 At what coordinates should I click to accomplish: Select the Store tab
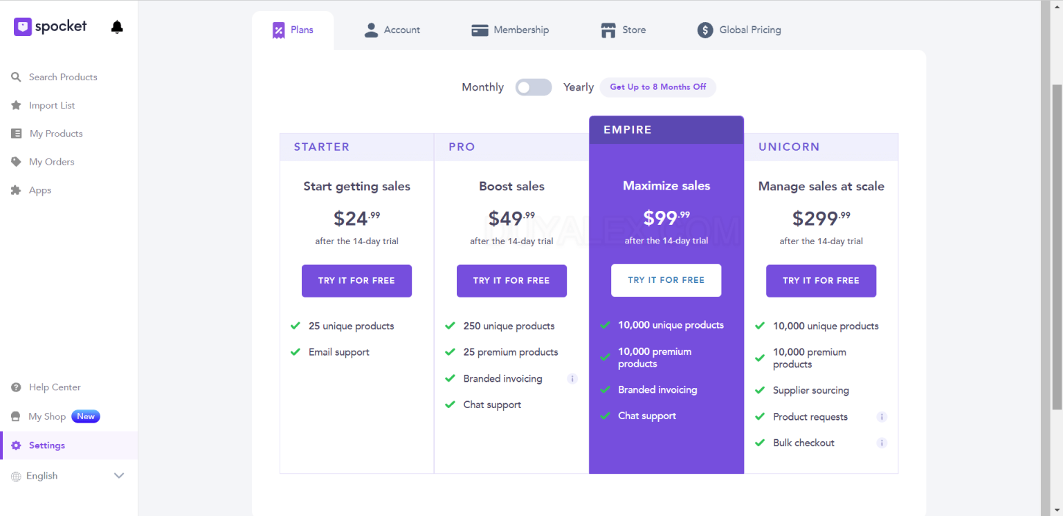tap(623, 30)
